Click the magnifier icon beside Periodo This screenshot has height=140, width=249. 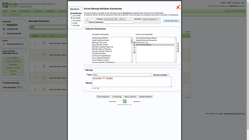[87, 21]
